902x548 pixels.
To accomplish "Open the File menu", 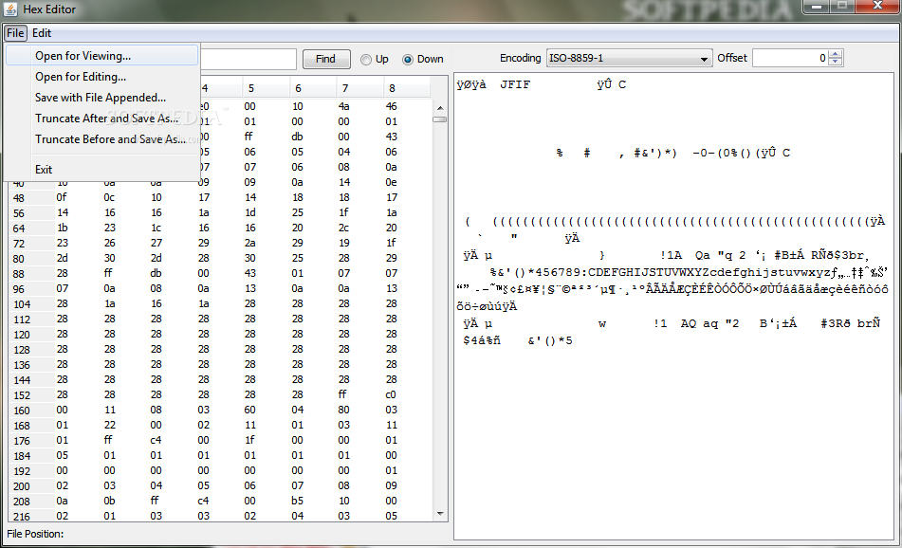I will (x=15, y=33).
